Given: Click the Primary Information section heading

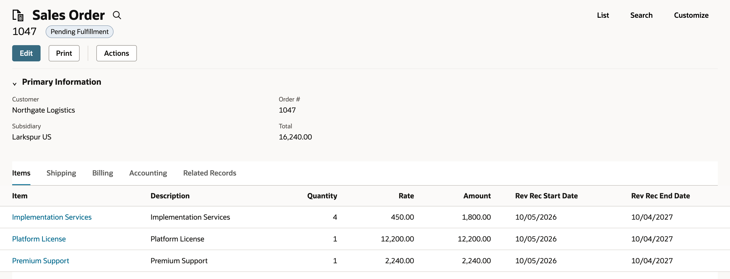Looking at the screenshot, I should point(62,82).
